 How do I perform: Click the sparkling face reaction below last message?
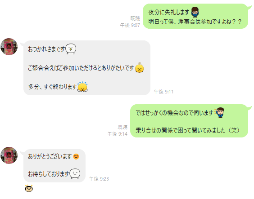tap(29, 188)
